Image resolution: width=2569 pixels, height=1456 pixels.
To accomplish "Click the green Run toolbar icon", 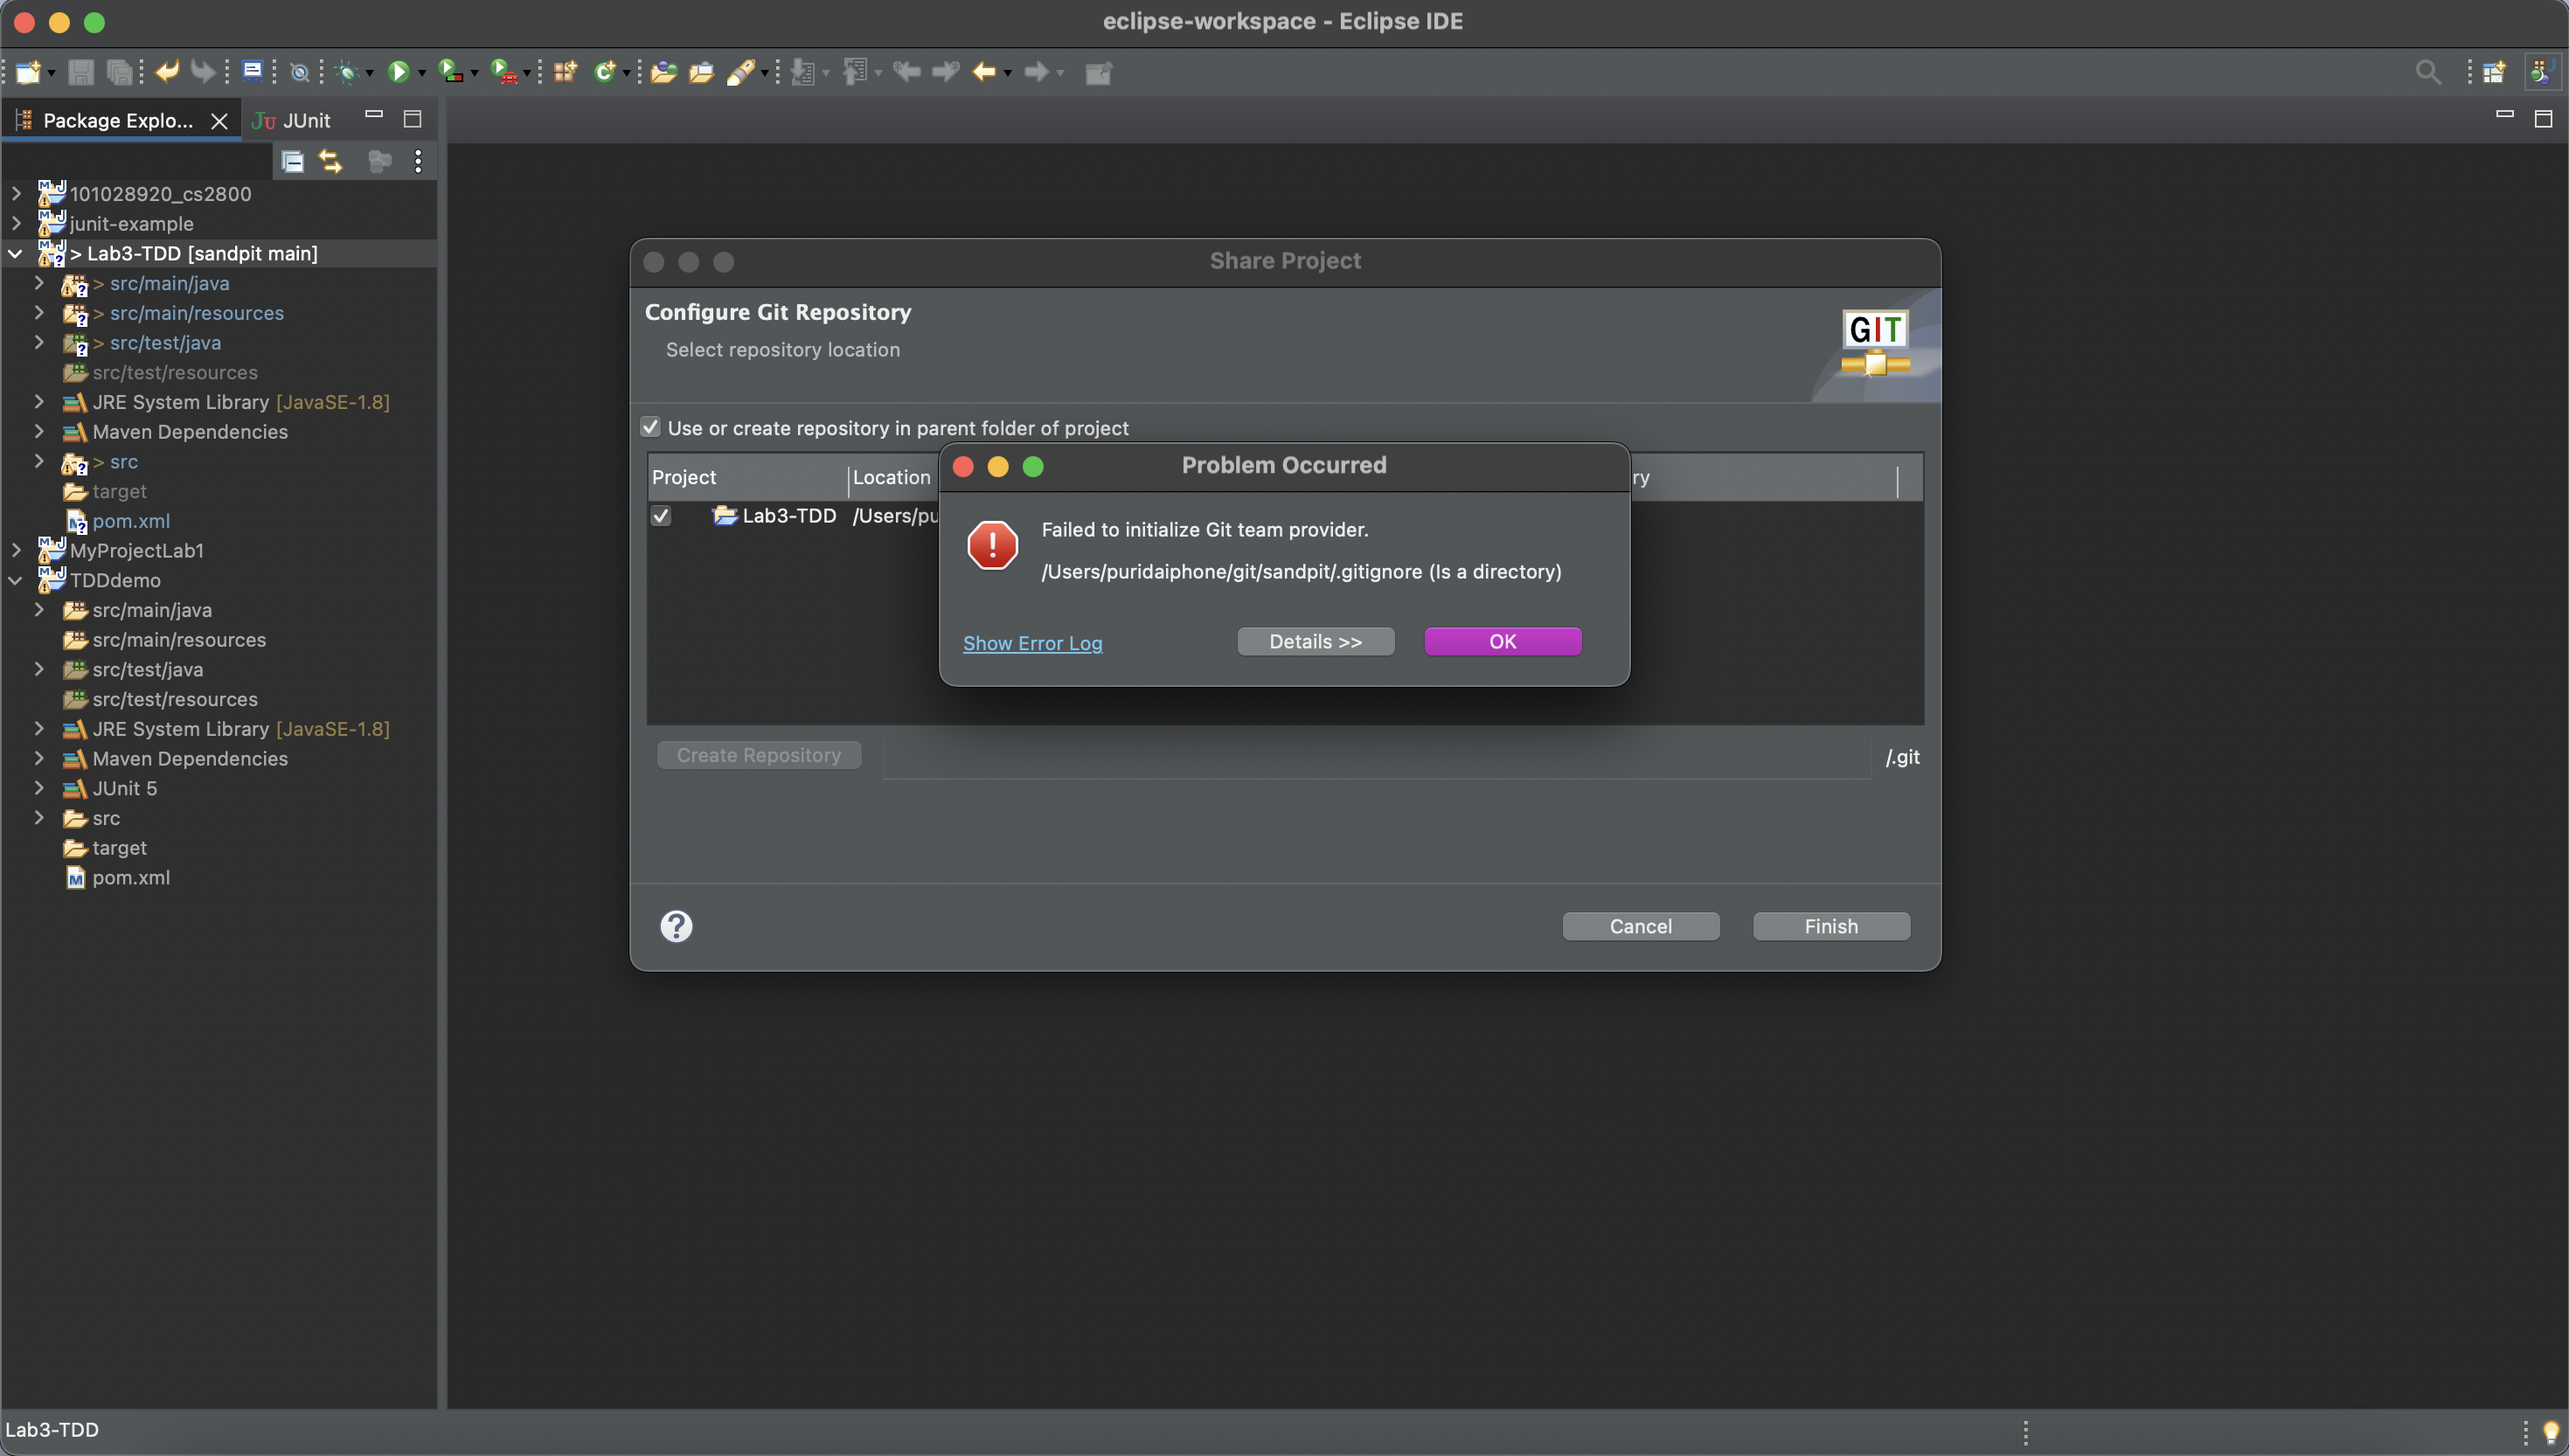I will pyautogui.click(x=398, y=72).
